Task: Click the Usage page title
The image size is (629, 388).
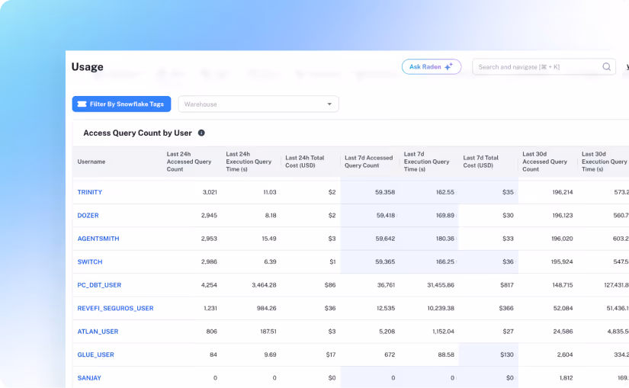Action: point(88,66)
